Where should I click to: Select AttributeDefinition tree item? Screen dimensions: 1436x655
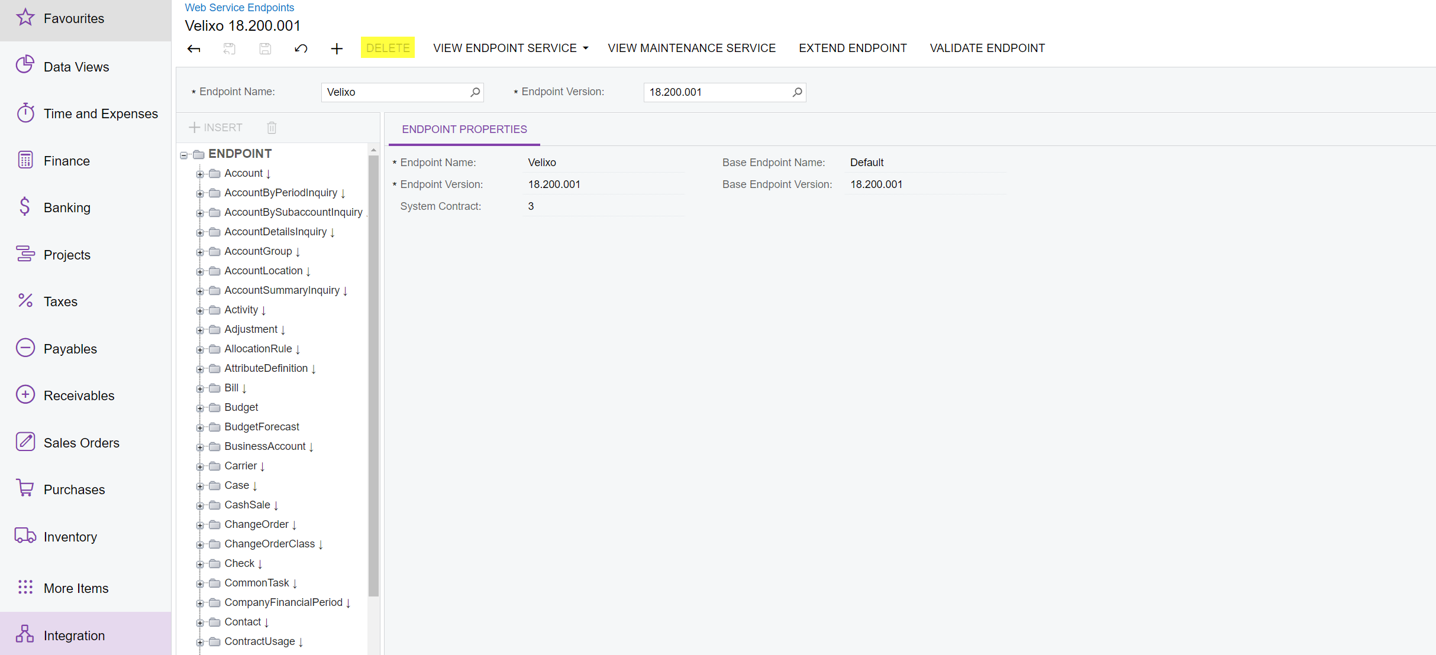coord(266,368)
